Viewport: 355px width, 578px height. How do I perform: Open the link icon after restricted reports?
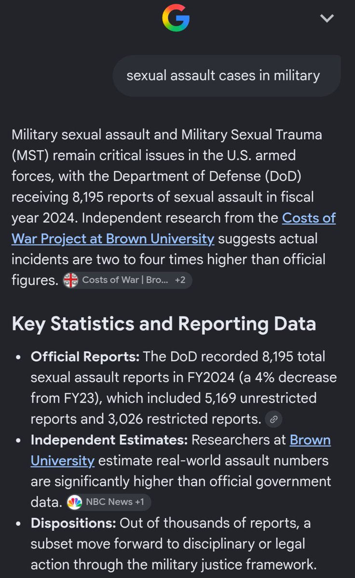[x=273, y=419]
